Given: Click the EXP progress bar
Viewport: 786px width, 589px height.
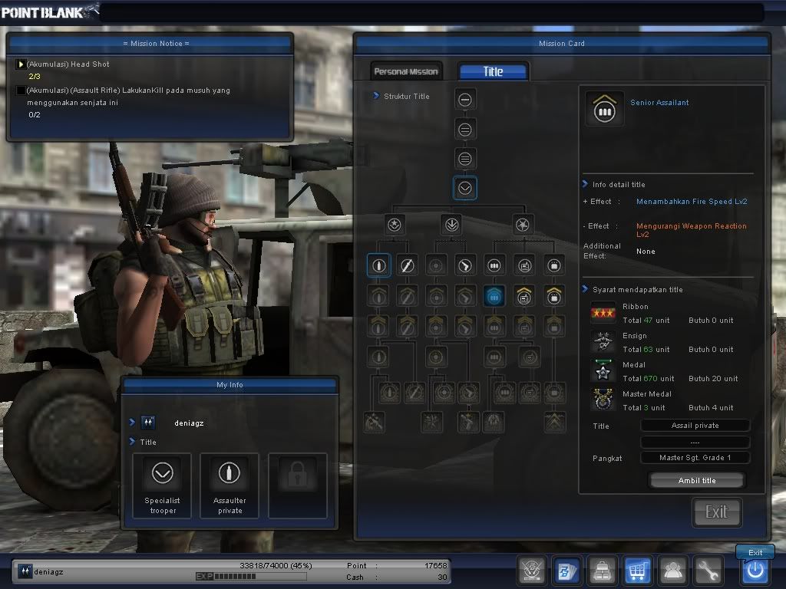Looking at the screenshot, I should [251, 577].
